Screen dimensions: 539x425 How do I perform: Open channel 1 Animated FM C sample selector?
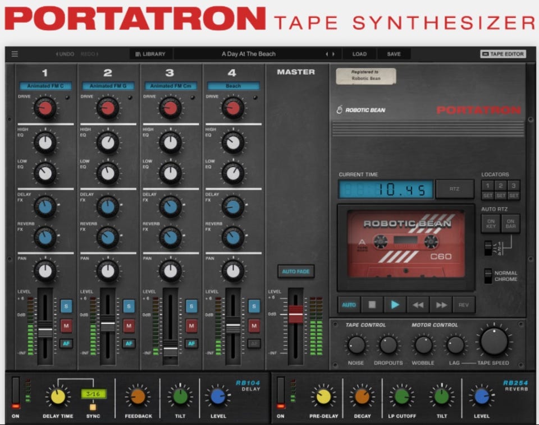click(x=45, y=86)
